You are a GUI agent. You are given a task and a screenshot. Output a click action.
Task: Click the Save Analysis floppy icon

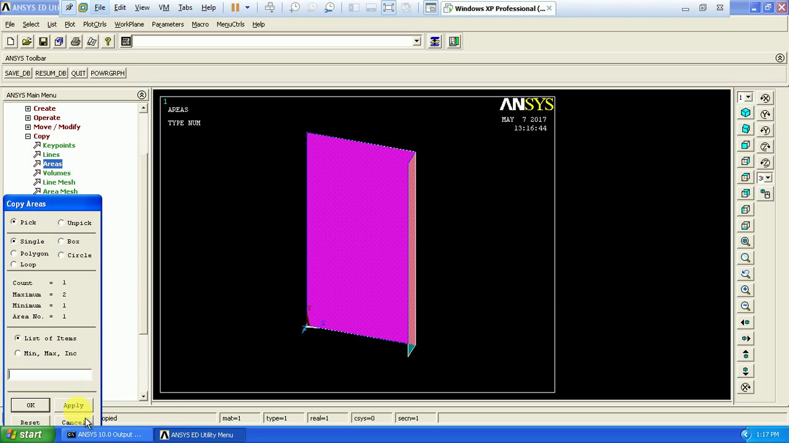pyautogui.click(x=43, y=41)
